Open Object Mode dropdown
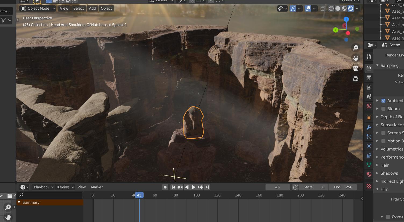The height and width of the screenshot is (222, 404). coord(38,8)
